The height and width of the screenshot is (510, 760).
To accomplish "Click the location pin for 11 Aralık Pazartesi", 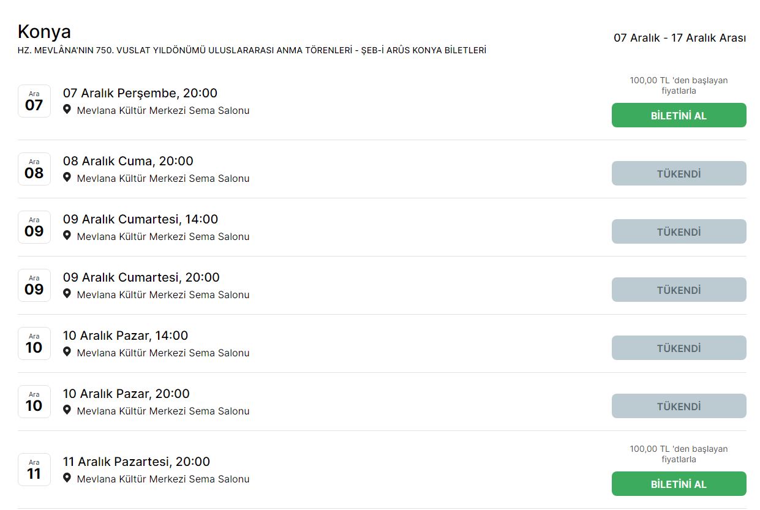I will pos(67,478).
